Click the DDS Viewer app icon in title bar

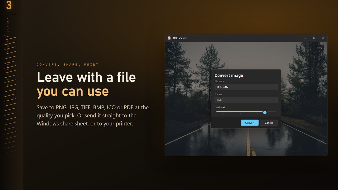click(x=169, y=38)
